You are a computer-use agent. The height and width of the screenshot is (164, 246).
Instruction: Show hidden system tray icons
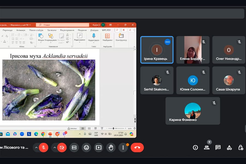80,134
